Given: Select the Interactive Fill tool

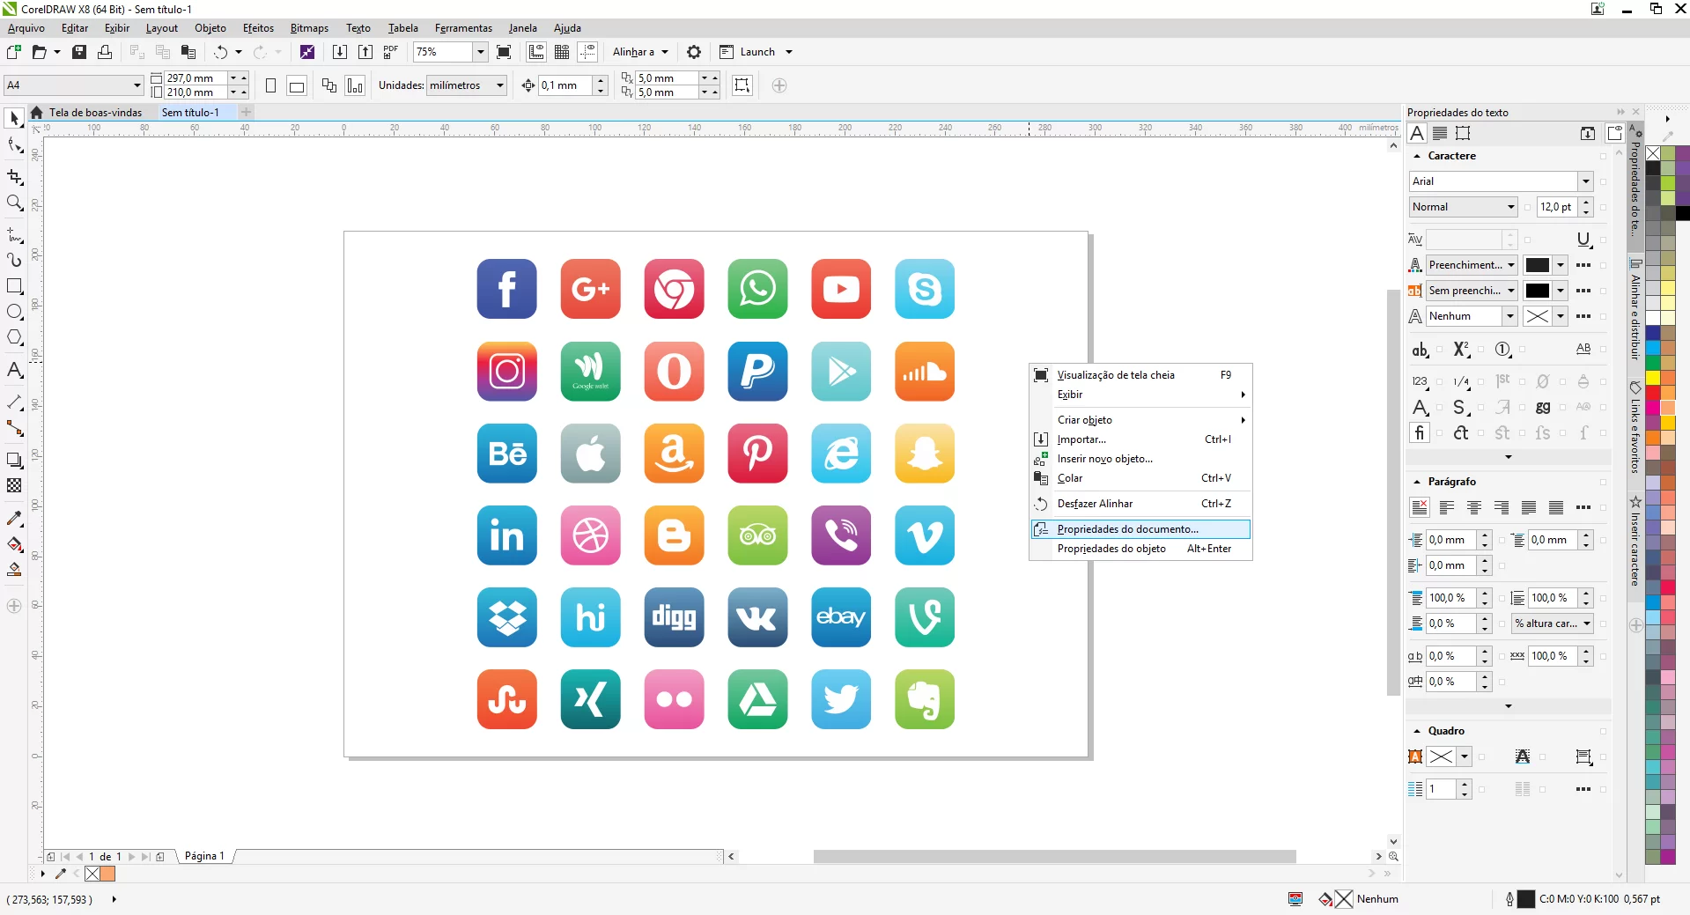Looking at the screenshot, I should coord(14,543).
